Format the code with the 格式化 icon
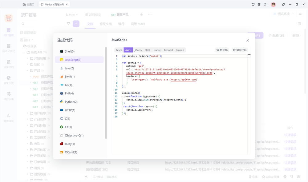This screenshot has height=182, width=308. pyautogui.click(x=222, y=50)
